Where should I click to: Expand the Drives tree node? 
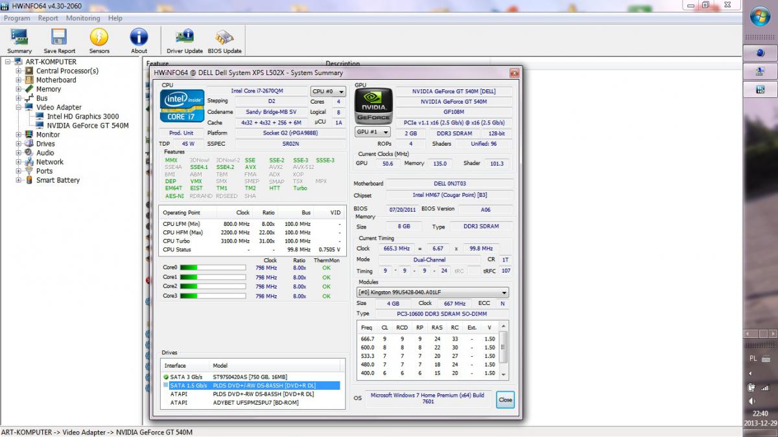coord(19,144)
